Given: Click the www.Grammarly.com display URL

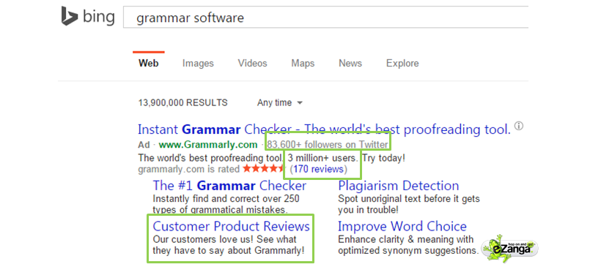Looking at the screenshot, I should pyautogui.click(x=208, y=145).
